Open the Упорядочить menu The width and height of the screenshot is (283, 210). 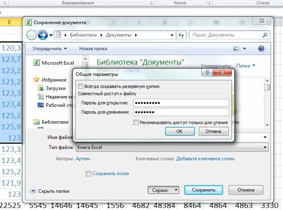(x=50, y=49)
